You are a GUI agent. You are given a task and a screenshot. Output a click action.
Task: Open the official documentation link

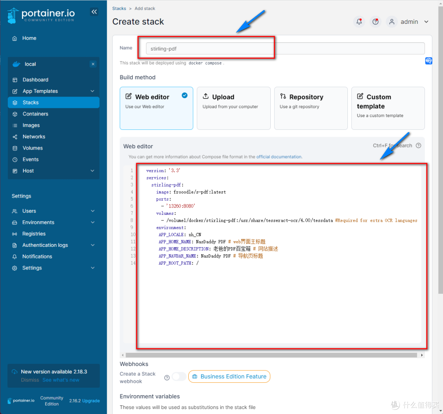(279, 157)
